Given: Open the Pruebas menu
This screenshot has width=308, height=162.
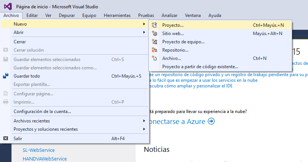Looking at the screenshot, I should [x=146, y=15].
